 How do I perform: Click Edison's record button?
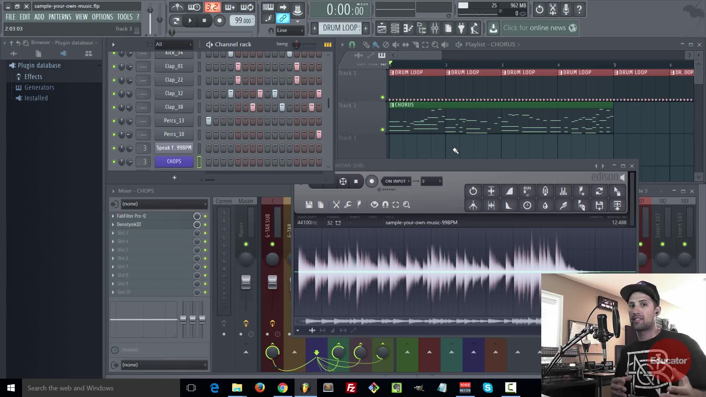tap(371, 181)
